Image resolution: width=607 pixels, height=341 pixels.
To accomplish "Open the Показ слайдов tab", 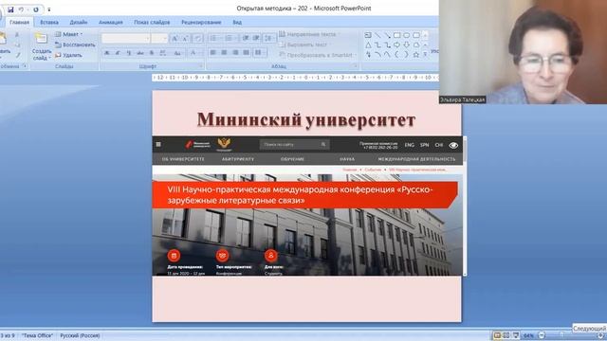I will (152, 23).
